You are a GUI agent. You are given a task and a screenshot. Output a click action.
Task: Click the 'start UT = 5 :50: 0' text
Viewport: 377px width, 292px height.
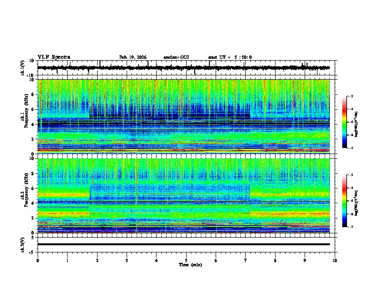point(230,57)
